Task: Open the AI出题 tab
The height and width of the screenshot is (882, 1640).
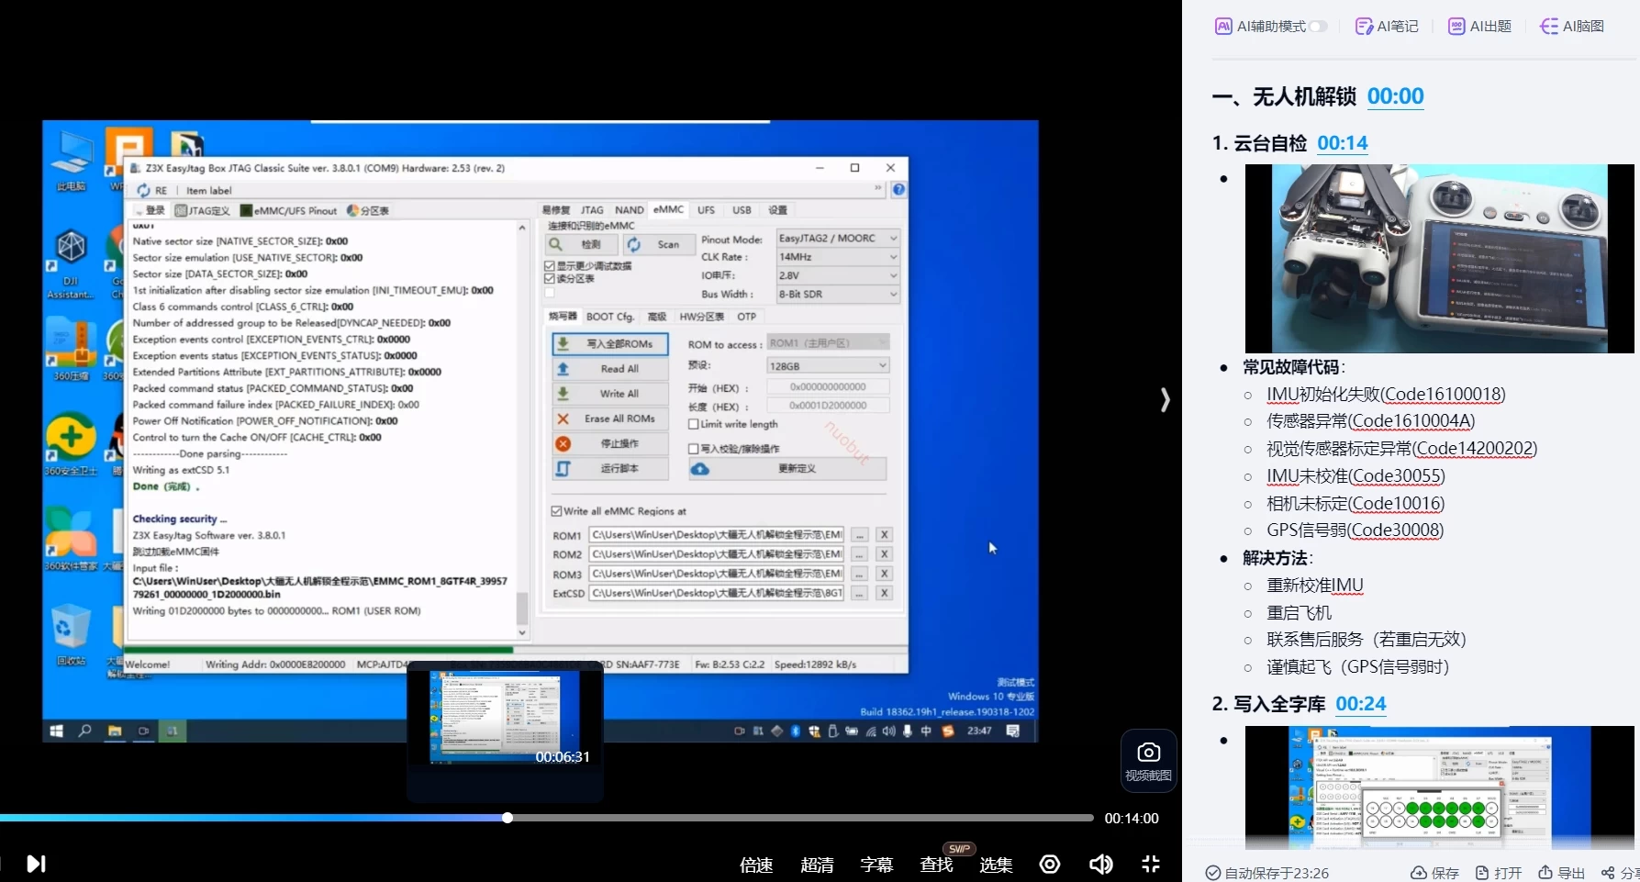Action: pos(1479,27)
